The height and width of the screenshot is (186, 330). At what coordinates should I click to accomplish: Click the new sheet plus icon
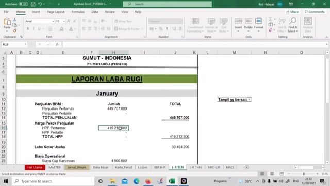pos(247,167)
